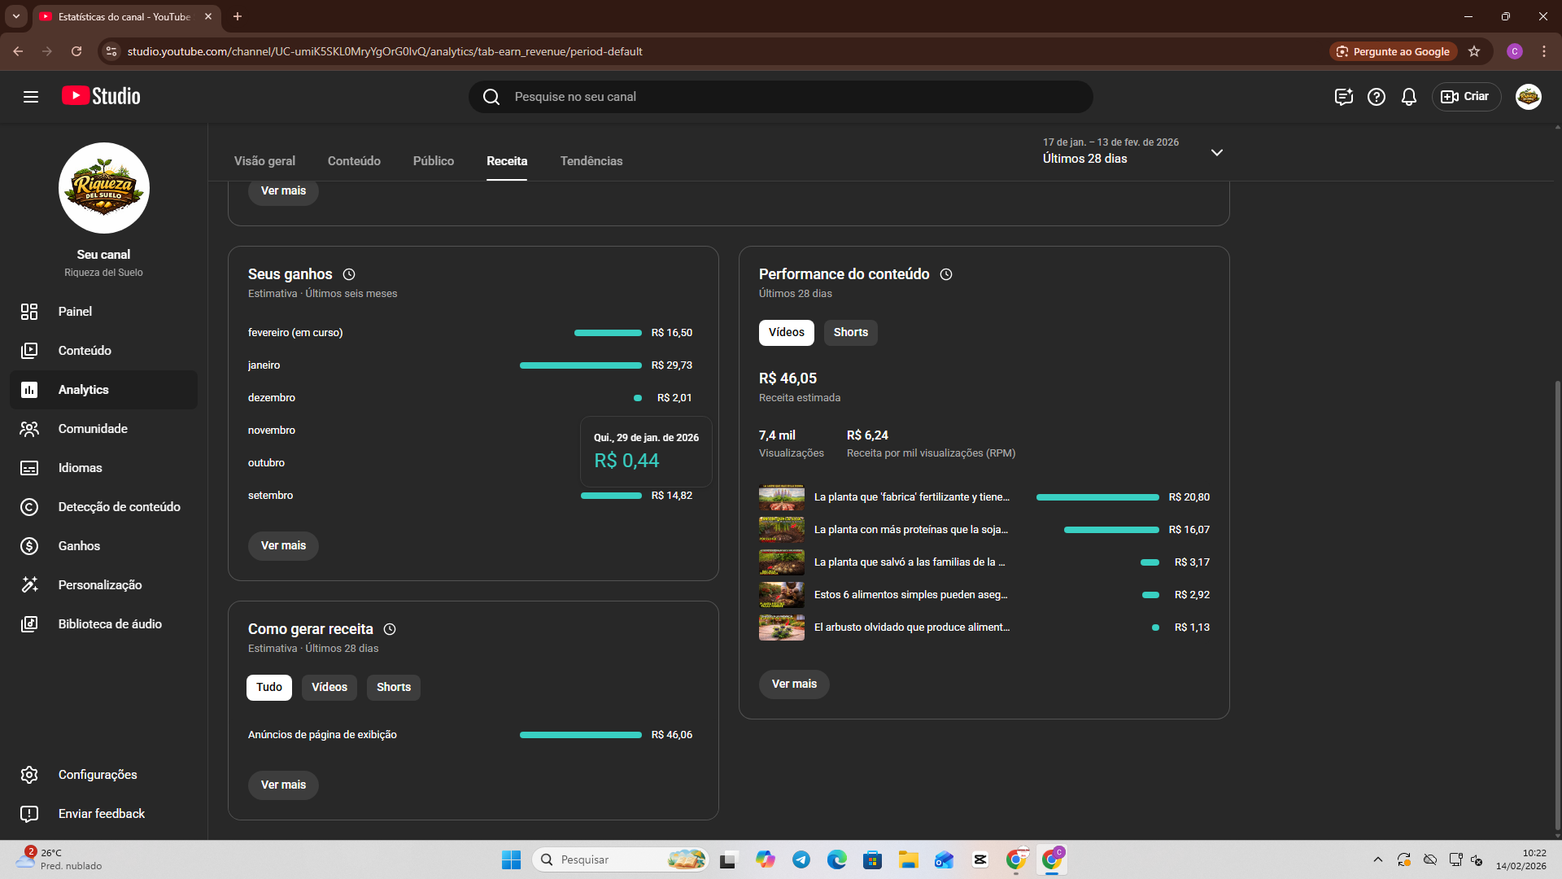Open the help question mark icon
1562x879 pixels.
pyautogui.click(x=1376, y=97)
